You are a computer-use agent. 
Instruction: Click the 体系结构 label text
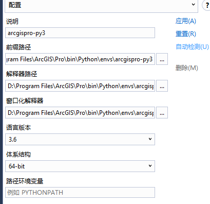(18, 155)
